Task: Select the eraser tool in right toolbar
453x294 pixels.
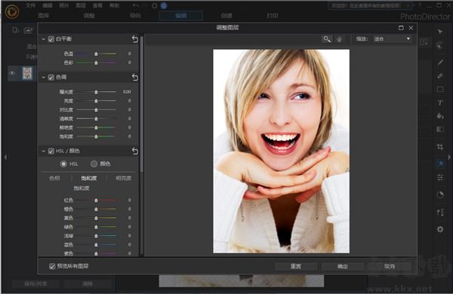Action: tap(440, 75)
